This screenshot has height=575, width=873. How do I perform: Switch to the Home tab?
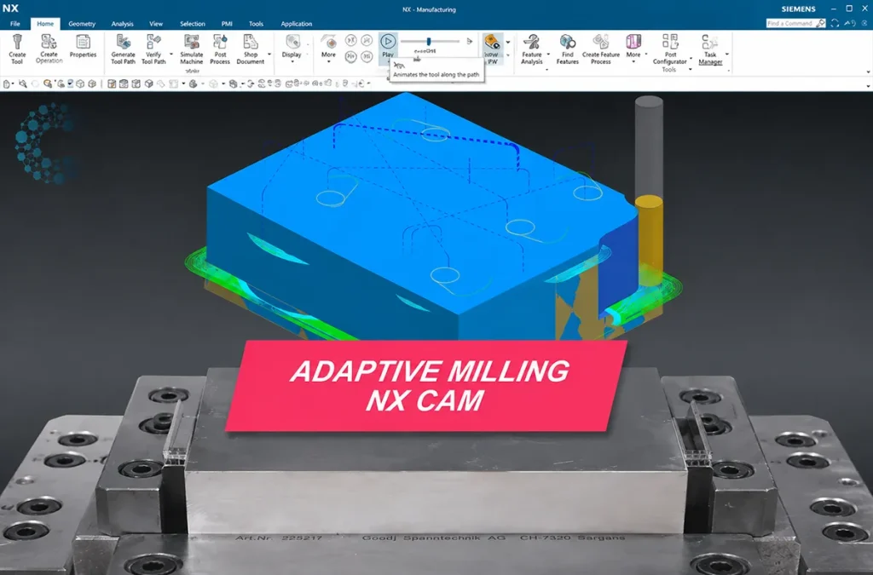(45, 24)
